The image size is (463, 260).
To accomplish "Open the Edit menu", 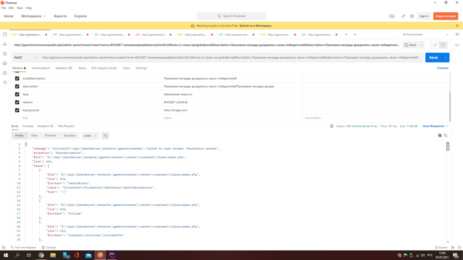I will pyautogui.click(x=11, y=8).
